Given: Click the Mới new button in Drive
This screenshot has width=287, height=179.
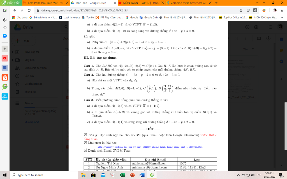Looking at the screenshot, I should [24, 41].
